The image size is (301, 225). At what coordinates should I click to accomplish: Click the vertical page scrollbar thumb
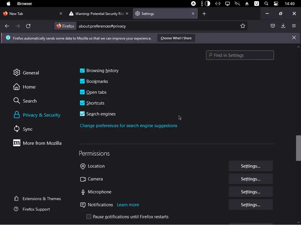point(298,148)
